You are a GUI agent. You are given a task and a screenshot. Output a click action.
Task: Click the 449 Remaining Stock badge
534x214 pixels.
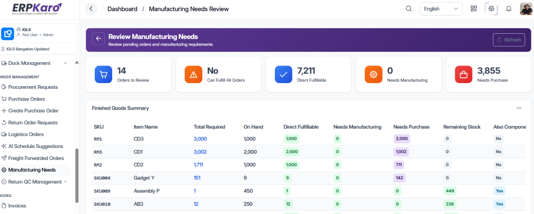coord(450,191)
